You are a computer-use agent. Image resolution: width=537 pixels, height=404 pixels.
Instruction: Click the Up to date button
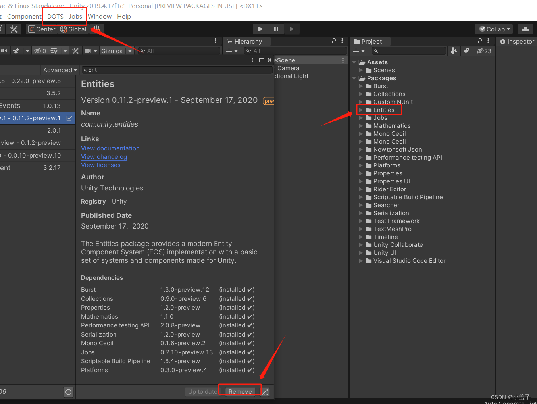pos(202,392)
